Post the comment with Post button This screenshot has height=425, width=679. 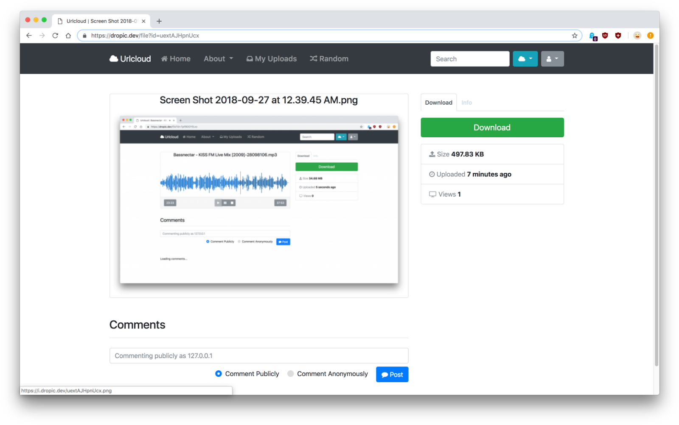392,375
